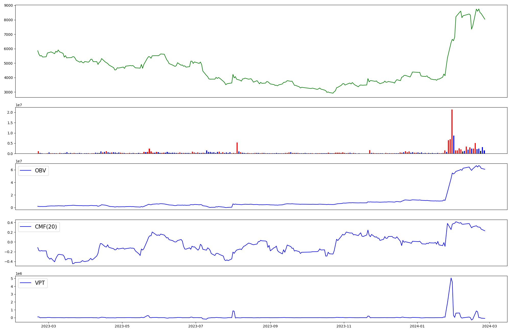Click the tallest blue volume bar
The image size is (511, 332).
454,145
